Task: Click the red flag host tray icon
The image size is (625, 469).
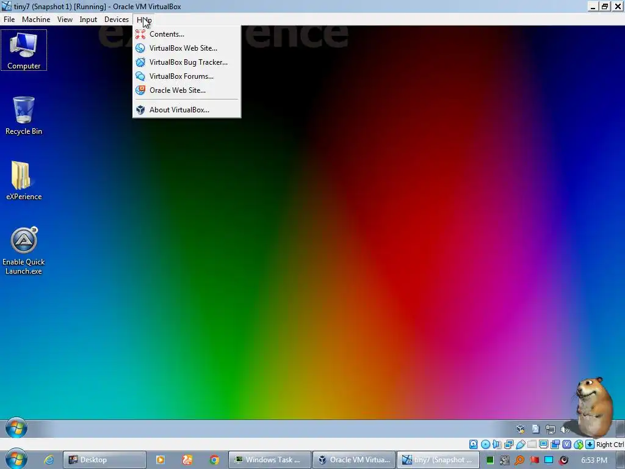Action: coord(534,460)
